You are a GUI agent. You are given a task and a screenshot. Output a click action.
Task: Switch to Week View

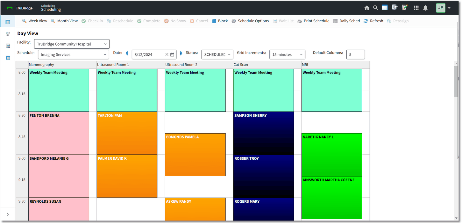tap(35, 21)
